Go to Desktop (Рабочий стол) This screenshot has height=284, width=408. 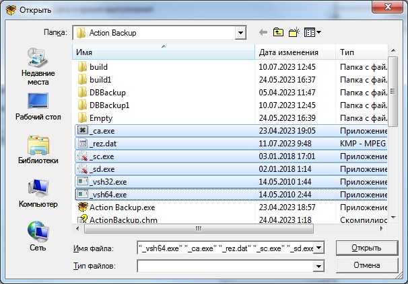(38, 107)
